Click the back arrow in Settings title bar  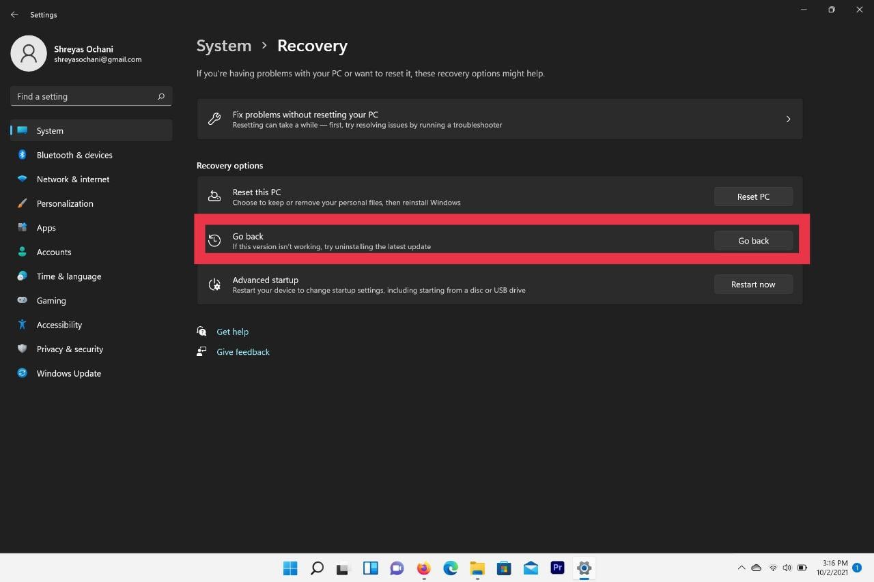(x=14, y=14)
